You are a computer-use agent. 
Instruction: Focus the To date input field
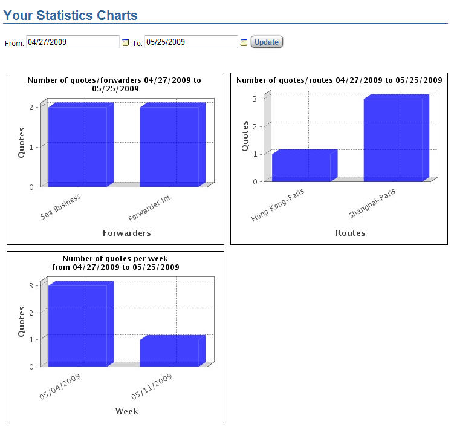point(191,42)
